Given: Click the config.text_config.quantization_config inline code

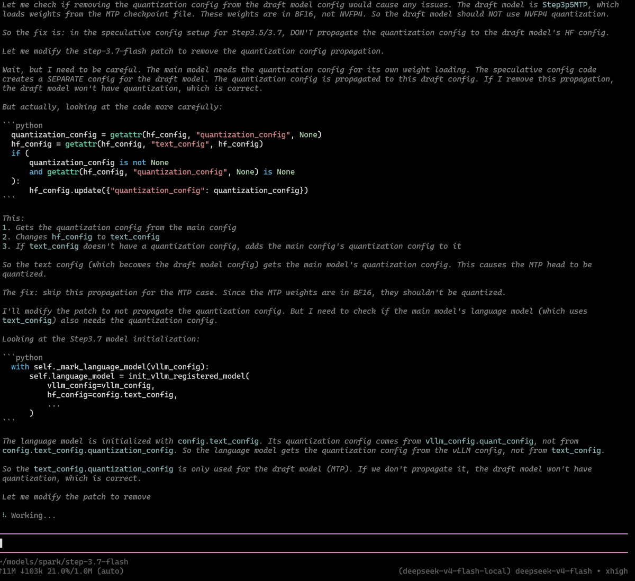Looking at the screenshot, I should (88, 450).
